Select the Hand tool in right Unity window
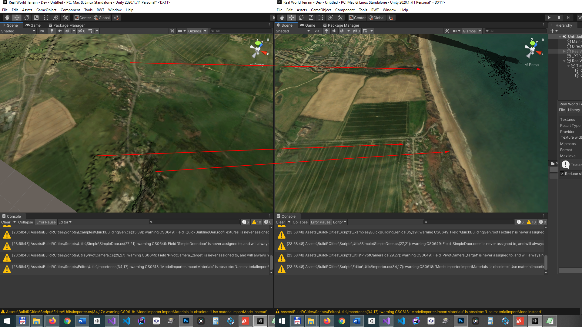Image resolution: width=582 pixels, height=327 pixels. click(x=282, y=18)
